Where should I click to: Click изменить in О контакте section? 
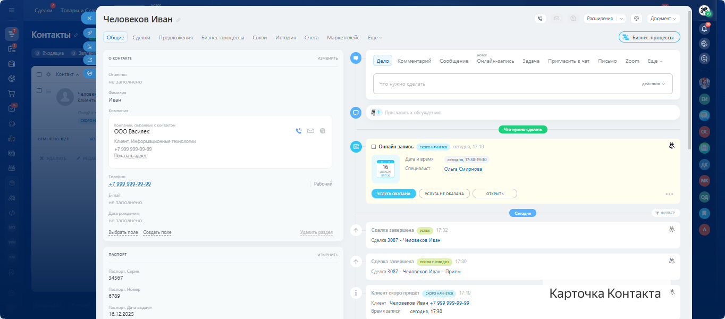coord(327,58)
